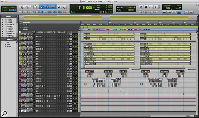199x118 pixels.
Task: Select the VER track name at bottom
Action: 23,111
